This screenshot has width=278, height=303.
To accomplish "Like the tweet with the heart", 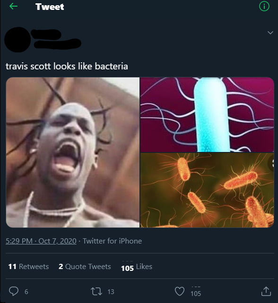I will [180, 291].
